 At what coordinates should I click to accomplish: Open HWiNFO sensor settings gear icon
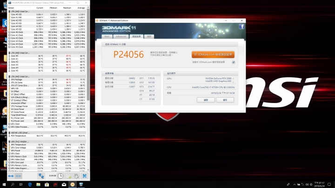pyautogui.click(x=76, y=176)
